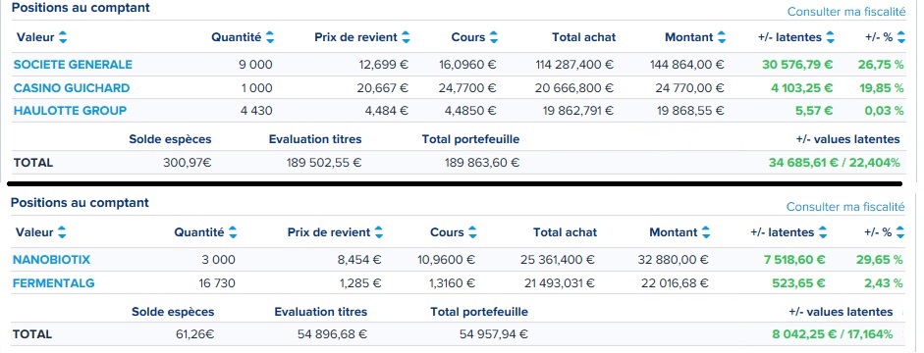Sort top table by Montant arrows

coord(722,37)
